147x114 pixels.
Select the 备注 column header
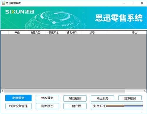click(x=126, y=32)
